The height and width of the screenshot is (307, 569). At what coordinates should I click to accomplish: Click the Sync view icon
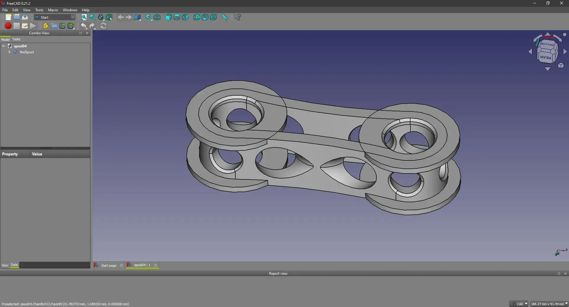[149, 17]
